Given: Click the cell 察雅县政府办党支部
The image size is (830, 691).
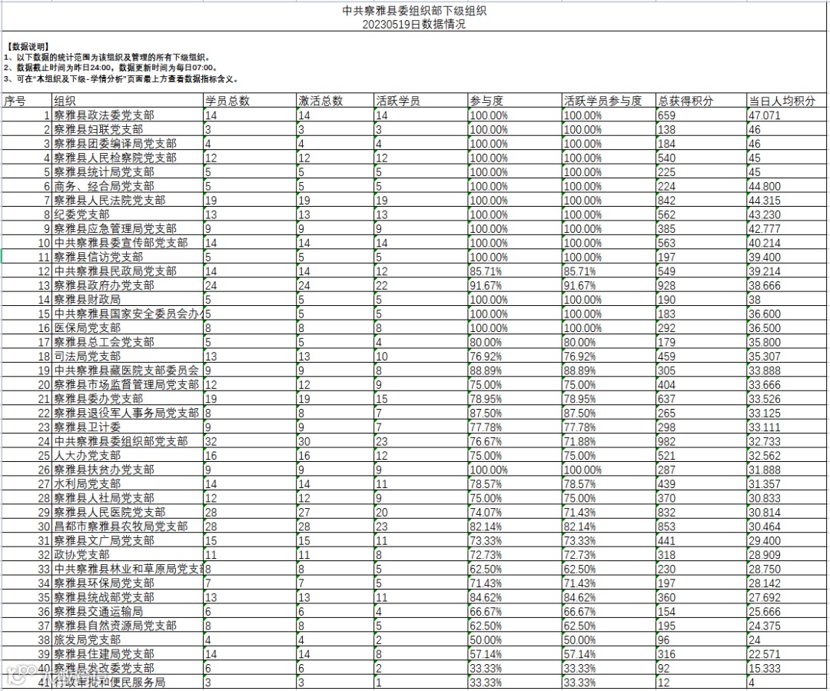Looking at the screenshot, I should click(128, 285).
